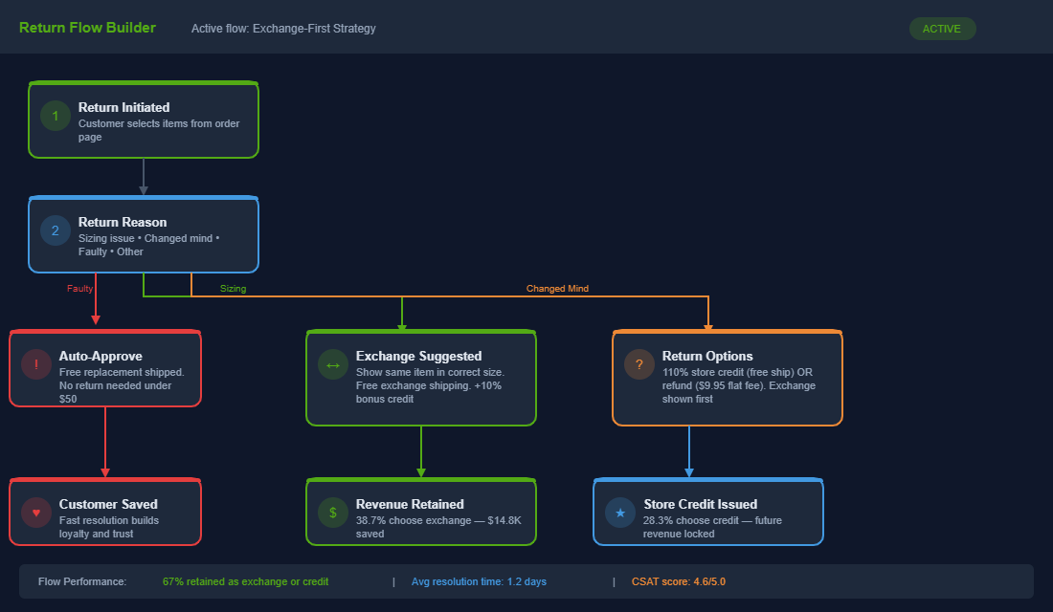
Task: Select the exchange arrows icon on Exchange Suggested
Action: click(x=332, y=364)
